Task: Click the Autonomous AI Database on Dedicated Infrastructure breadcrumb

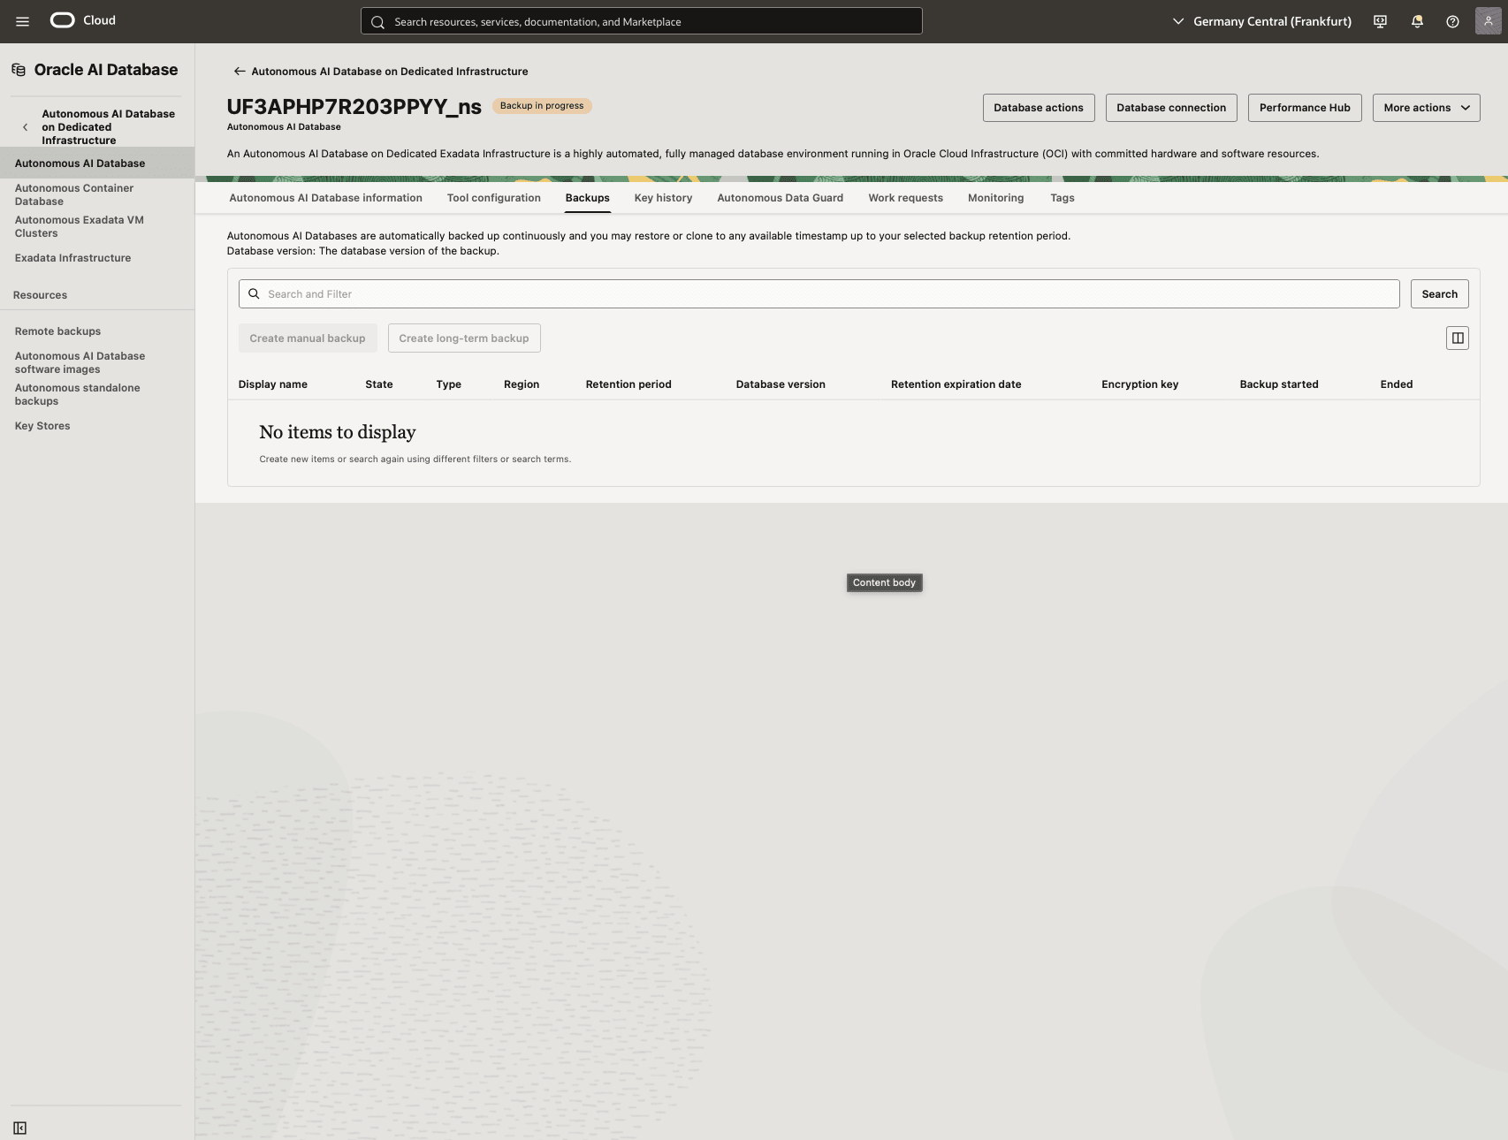Action: (x=389, y=72)
